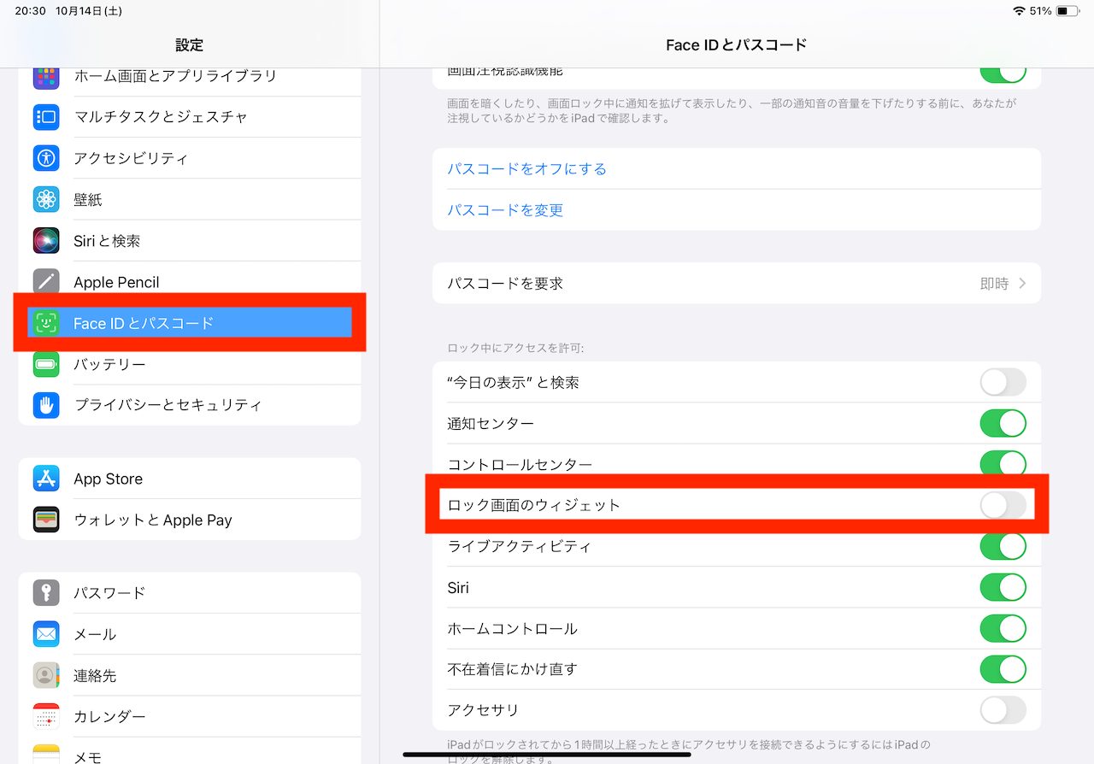Check the Wi-Fi status icon
The width and height of the screenshot is (1094, 764).
(x=1019, y=11)
